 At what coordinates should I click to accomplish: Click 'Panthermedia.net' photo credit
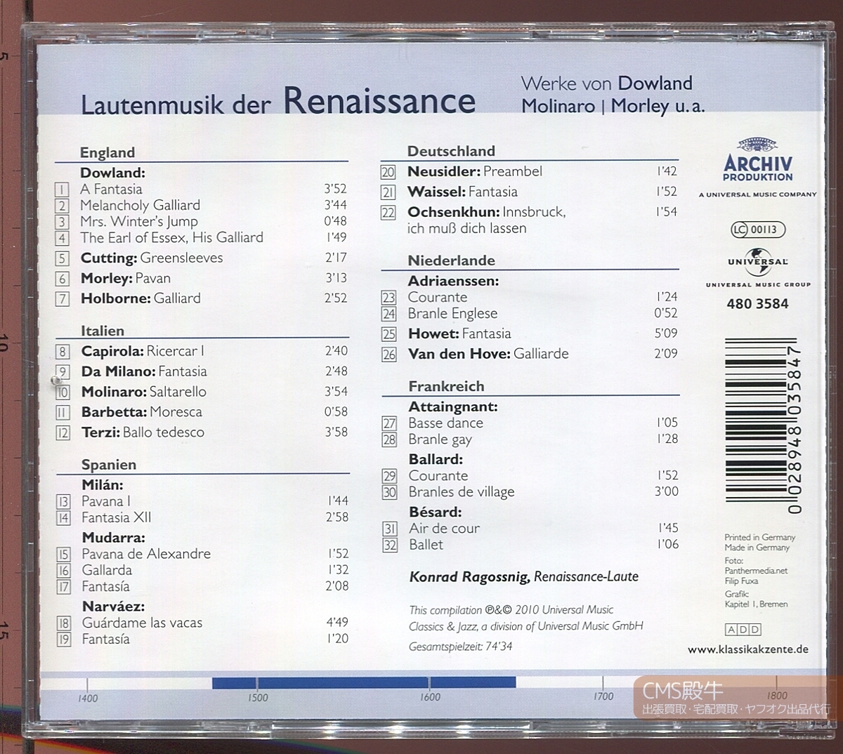757,571
